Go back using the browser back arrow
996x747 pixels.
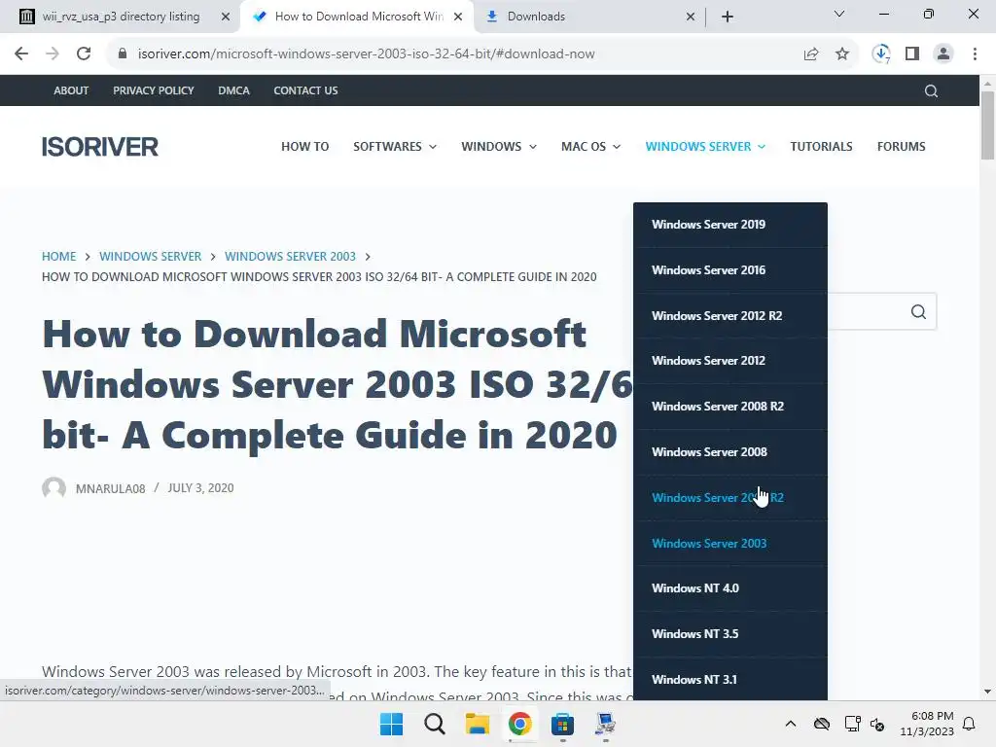click(21, 54)
